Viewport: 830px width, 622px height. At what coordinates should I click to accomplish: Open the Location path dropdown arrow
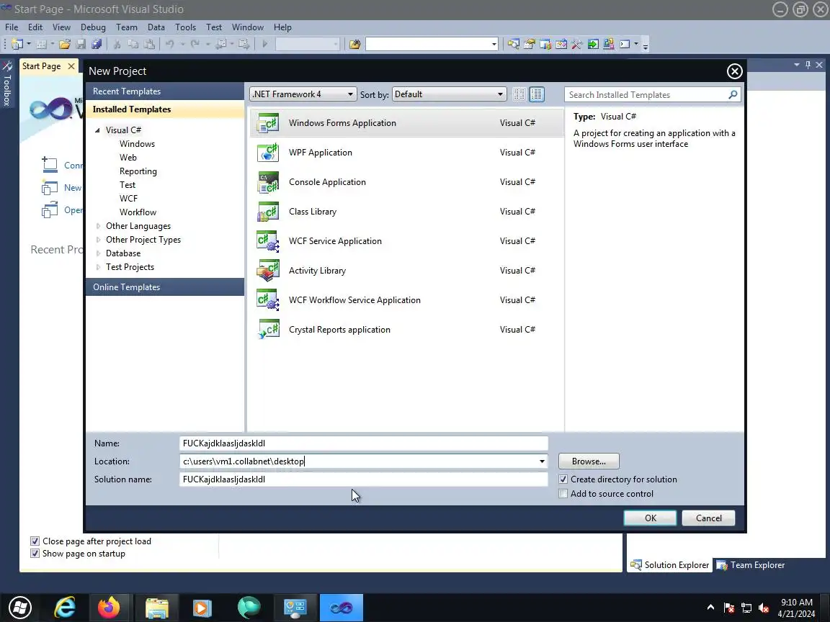(x=542, y=461)
